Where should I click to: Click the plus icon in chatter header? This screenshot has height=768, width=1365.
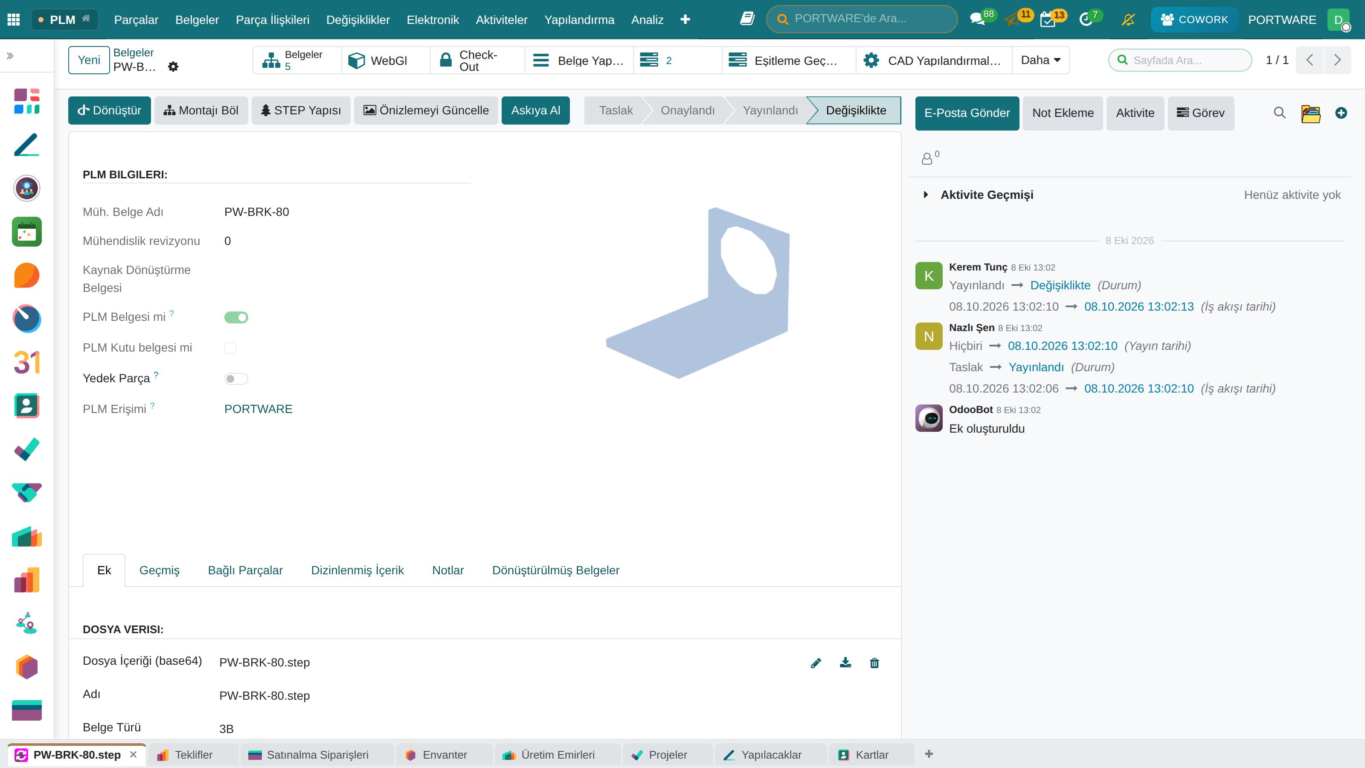point(1341,113)
